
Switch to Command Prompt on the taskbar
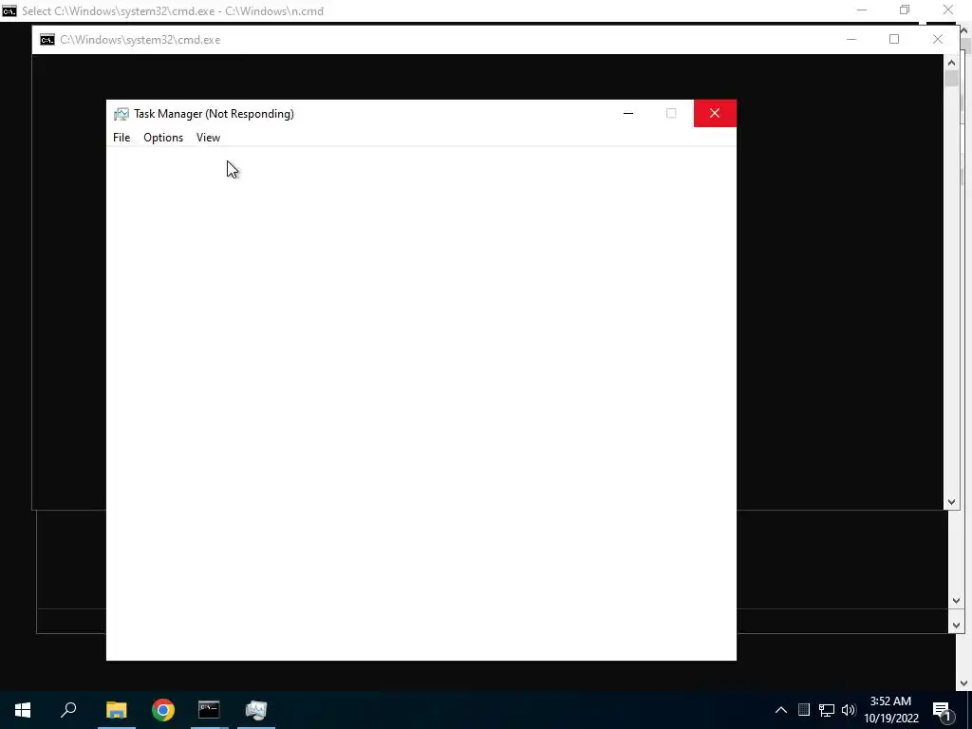point(209,710)
